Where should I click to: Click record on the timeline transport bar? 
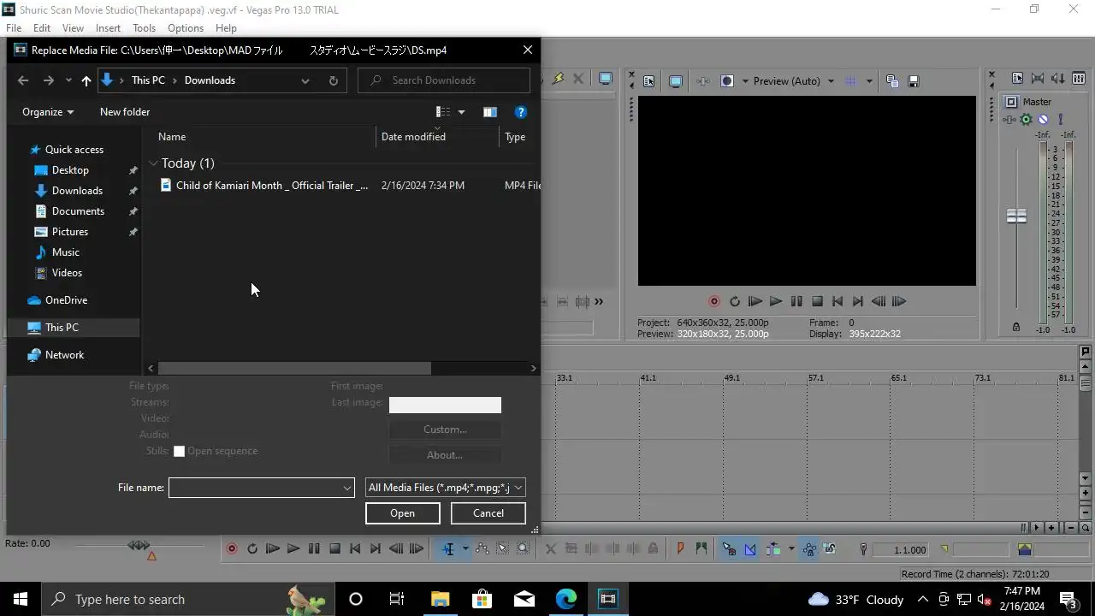point(232,549)
